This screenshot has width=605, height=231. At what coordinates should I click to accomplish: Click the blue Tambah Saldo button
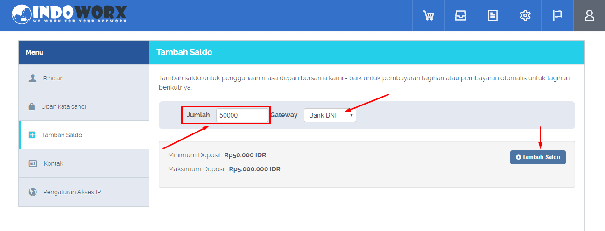[538, 157]
